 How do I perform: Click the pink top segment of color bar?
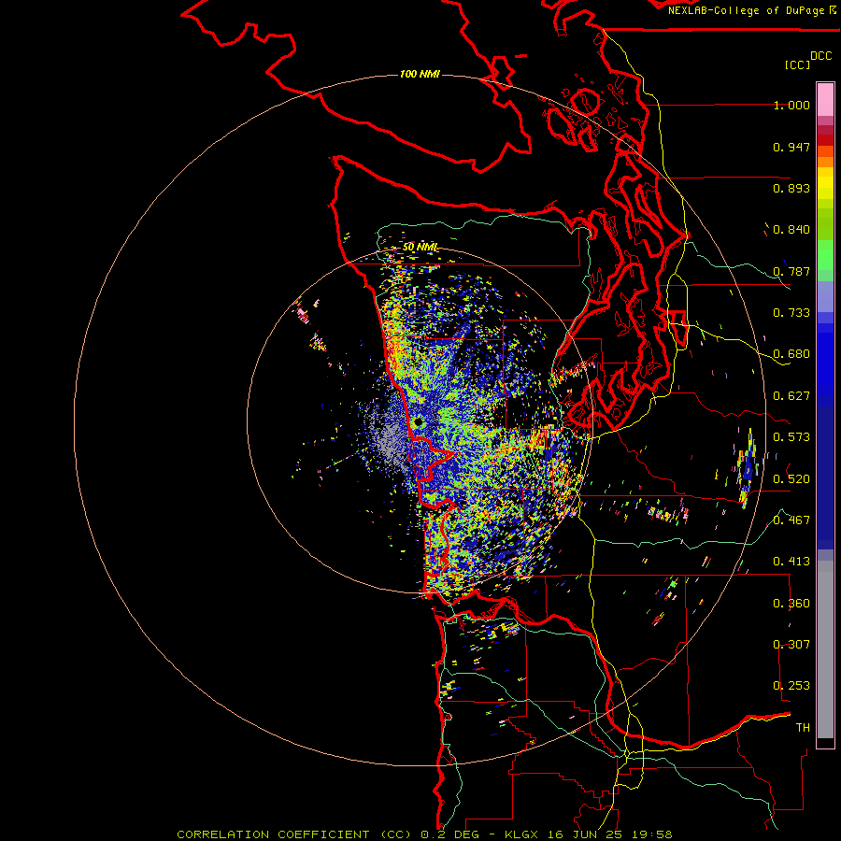[825, 99]
